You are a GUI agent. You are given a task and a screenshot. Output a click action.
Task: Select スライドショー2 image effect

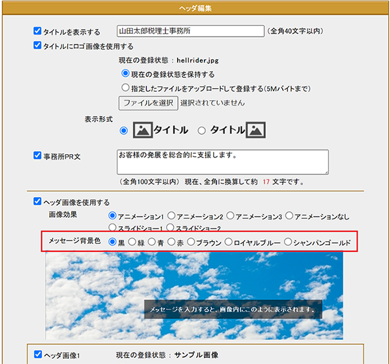pos(170,227)
